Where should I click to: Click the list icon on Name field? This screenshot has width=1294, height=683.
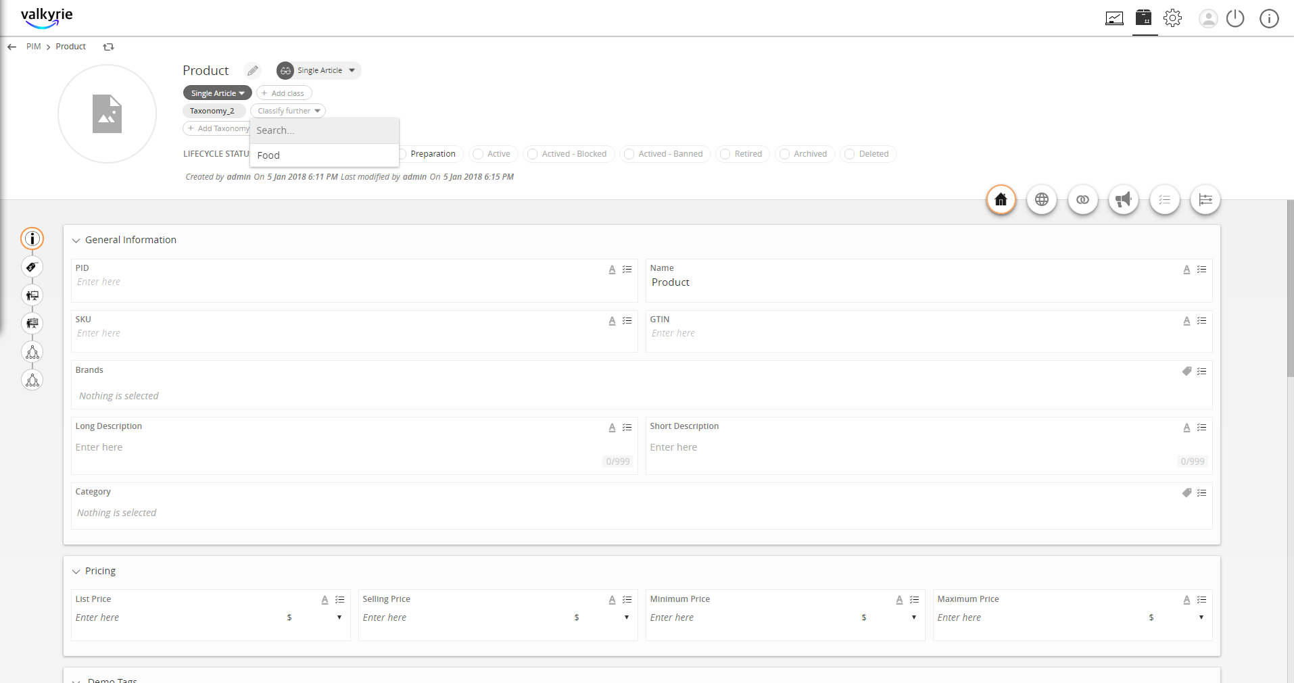[x=1201, y=270]
